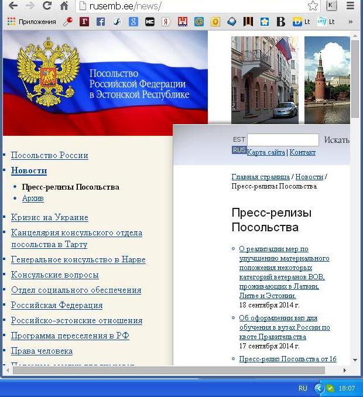This screenshot has width=363, height=397.
Task: Open the Контакт link
Action: (x=303, y=152)
